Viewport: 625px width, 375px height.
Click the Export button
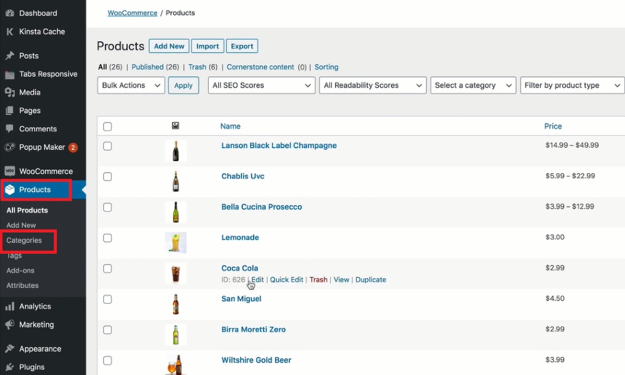[242, 46]
